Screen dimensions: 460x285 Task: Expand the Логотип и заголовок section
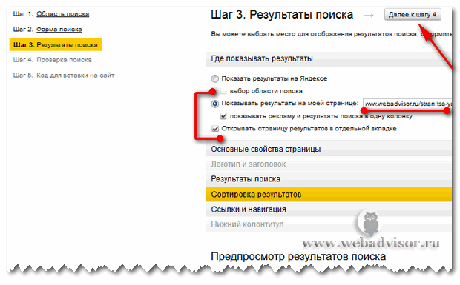click(x=329, y=164)
